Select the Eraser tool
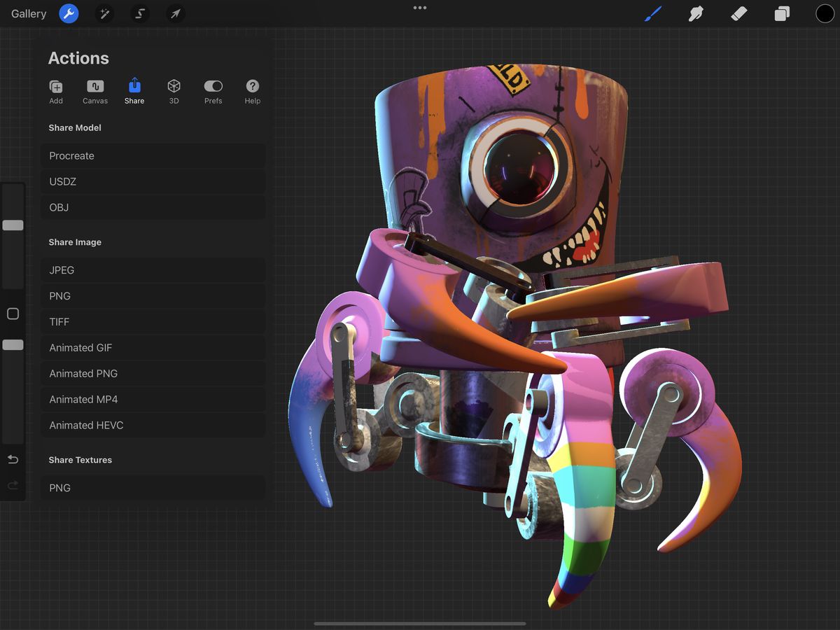Screen dimensions: 840x630 738,13
